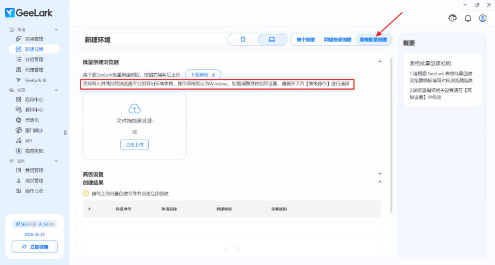The height and width of the screenshot is (265, 495).
Task: Click the 下载模板 button
Action: point(203,75)
